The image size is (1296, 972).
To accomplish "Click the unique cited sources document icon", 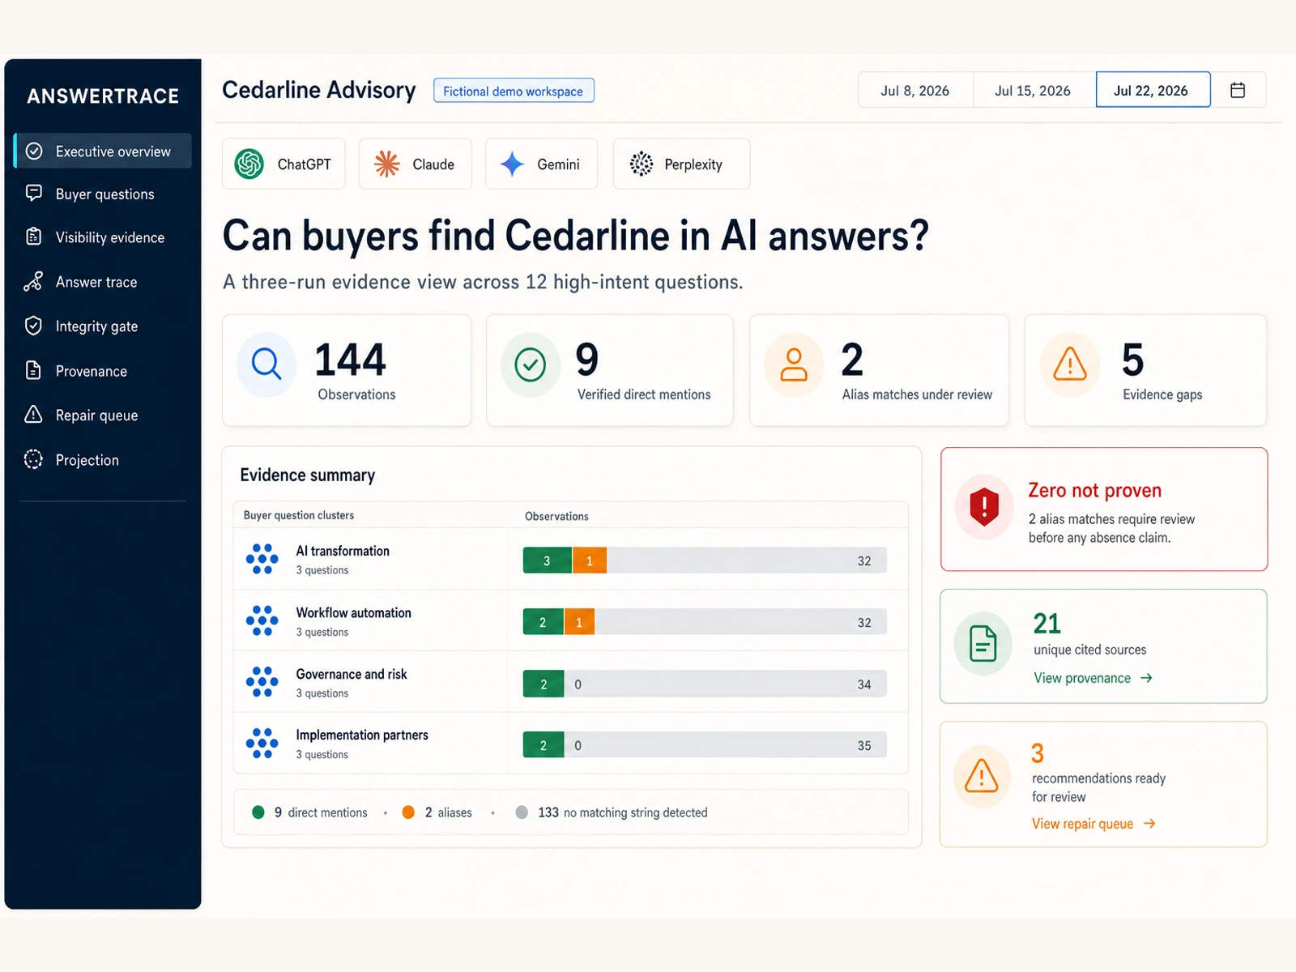I will (983, 644).
